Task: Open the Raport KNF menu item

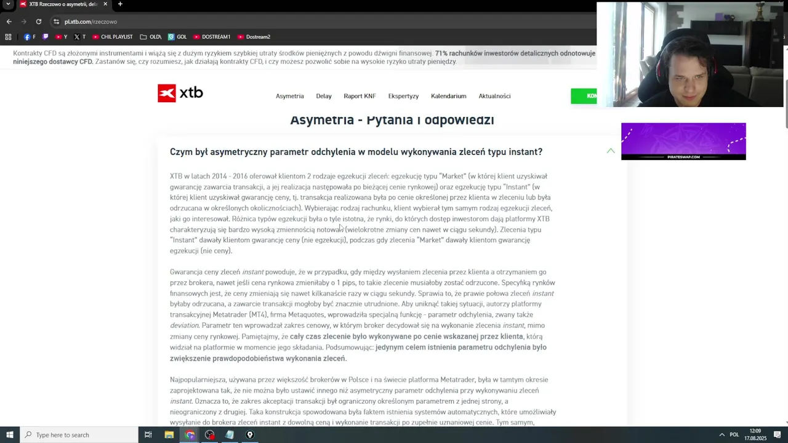Action: pos(360,96)
